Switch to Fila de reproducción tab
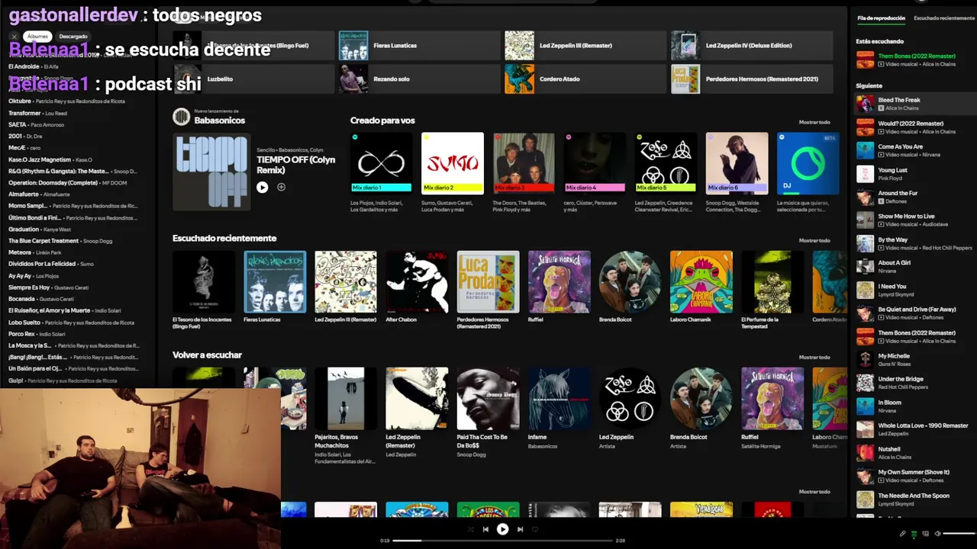The image size is (977, 549). pyautogui.click(x=881, y=18)
